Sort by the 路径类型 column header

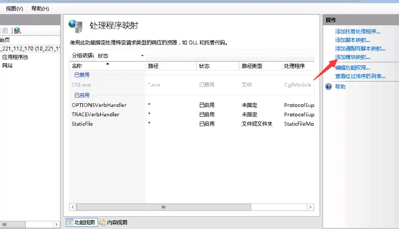pyautogui.click(x=260, y=66)
